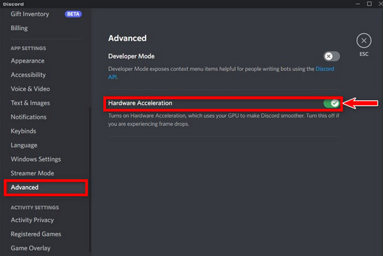
Task: Go to Billing settings
Action: pos(19,28)
